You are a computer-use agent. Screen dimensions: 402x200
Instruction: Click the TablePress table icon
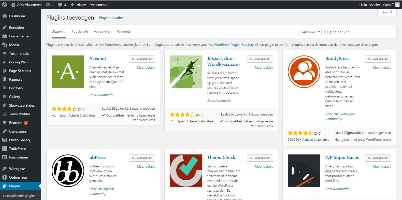coord(5,149)
